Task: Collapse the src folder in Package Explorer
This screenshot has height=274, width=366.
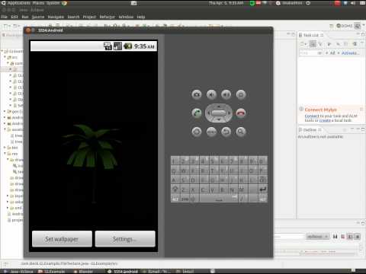Action: coord(5,57)
